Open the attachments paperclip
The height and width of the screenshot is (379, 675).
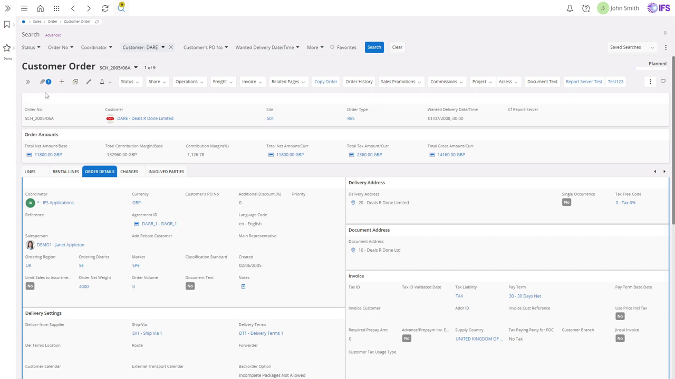(43, 82)
